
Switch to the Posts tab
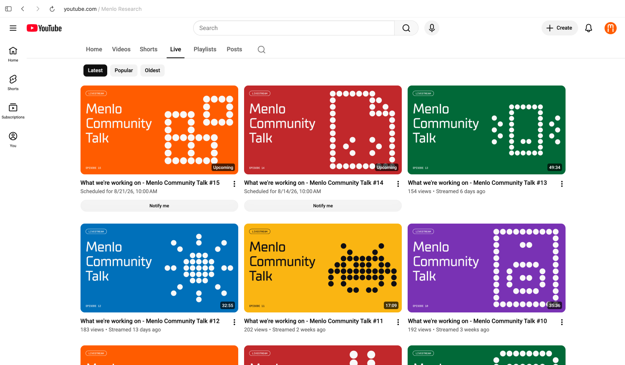tap(234, 49)
